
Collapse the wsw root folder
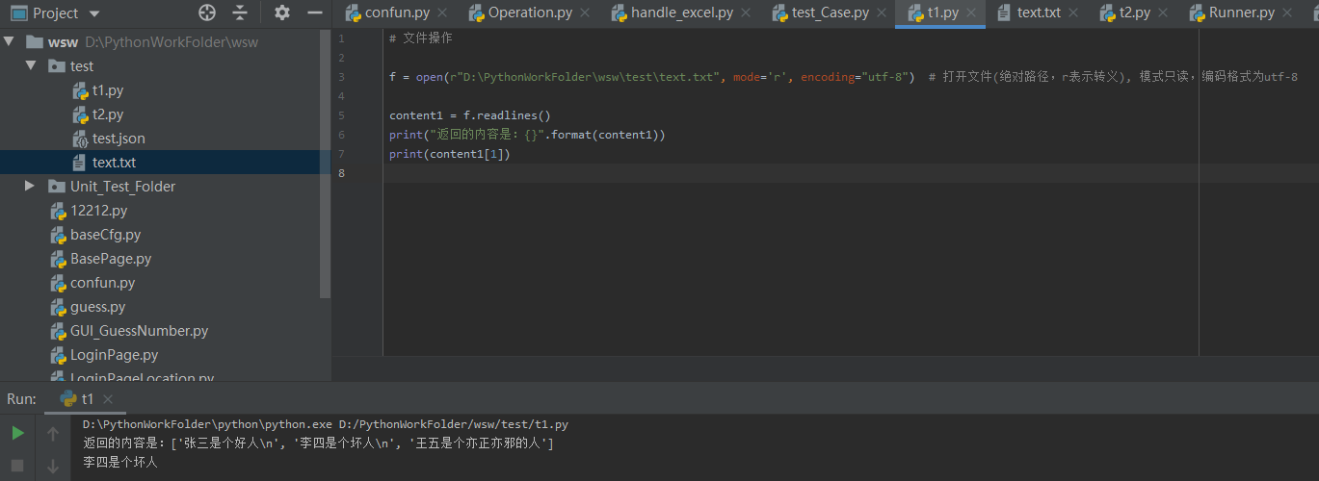point(10,42)
